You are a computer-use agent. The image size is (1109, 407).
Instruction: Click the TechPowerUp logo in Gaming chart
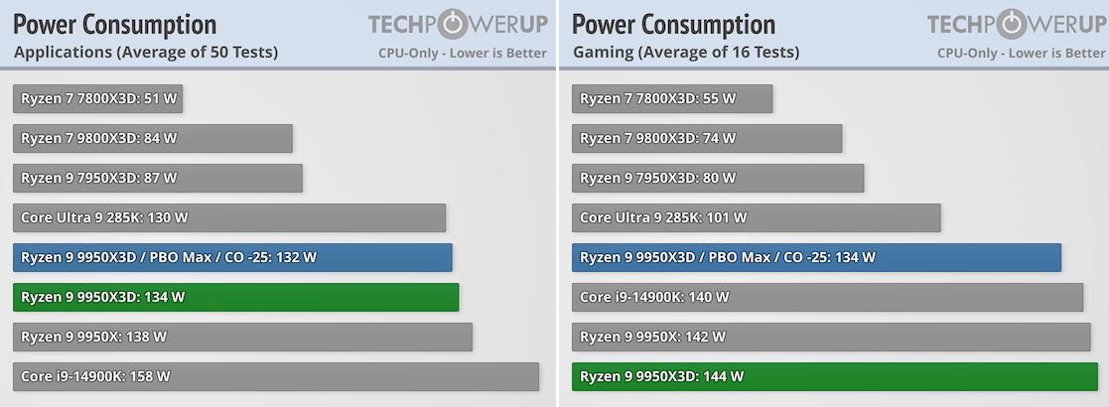[x=1017, y=24]
